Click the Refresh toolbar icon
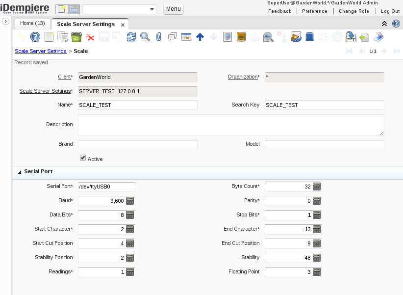This screenshot has height=295, width=403. pos(131,37)
